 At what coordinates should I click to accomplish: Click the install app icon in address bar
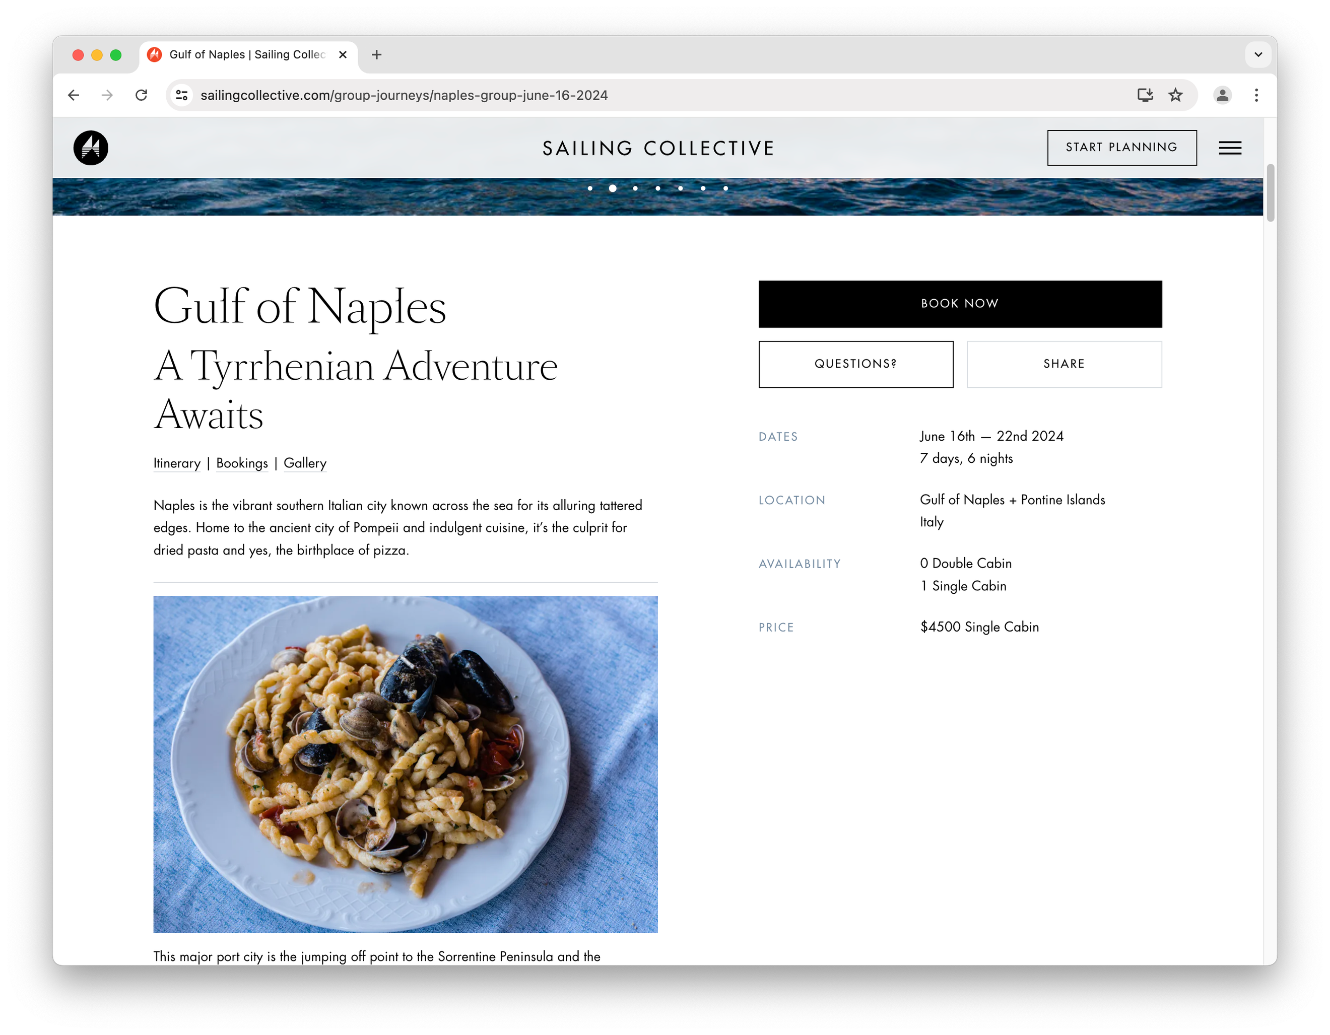[x=1145, y=95]
